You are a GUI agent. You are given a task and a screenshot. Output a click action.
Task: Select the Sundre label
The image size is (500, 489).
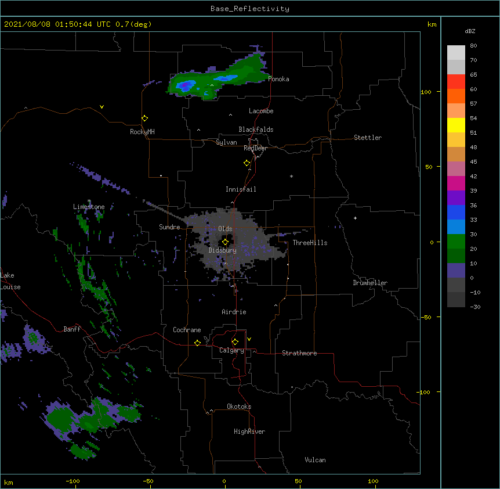point(169,227)
